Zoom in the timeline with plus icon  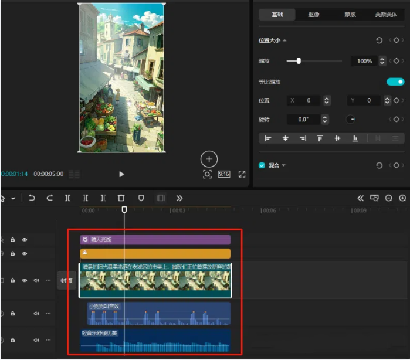tap(402, 198)
